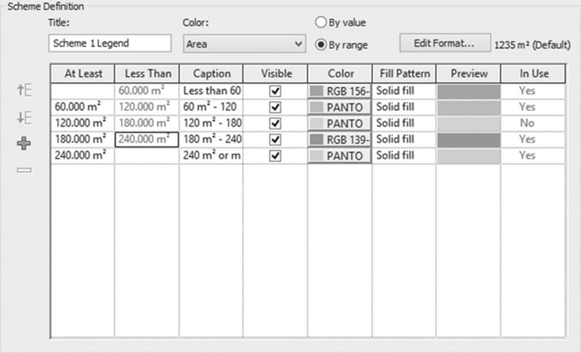Open RGB 156 color for Less than 60

[339, 91]
